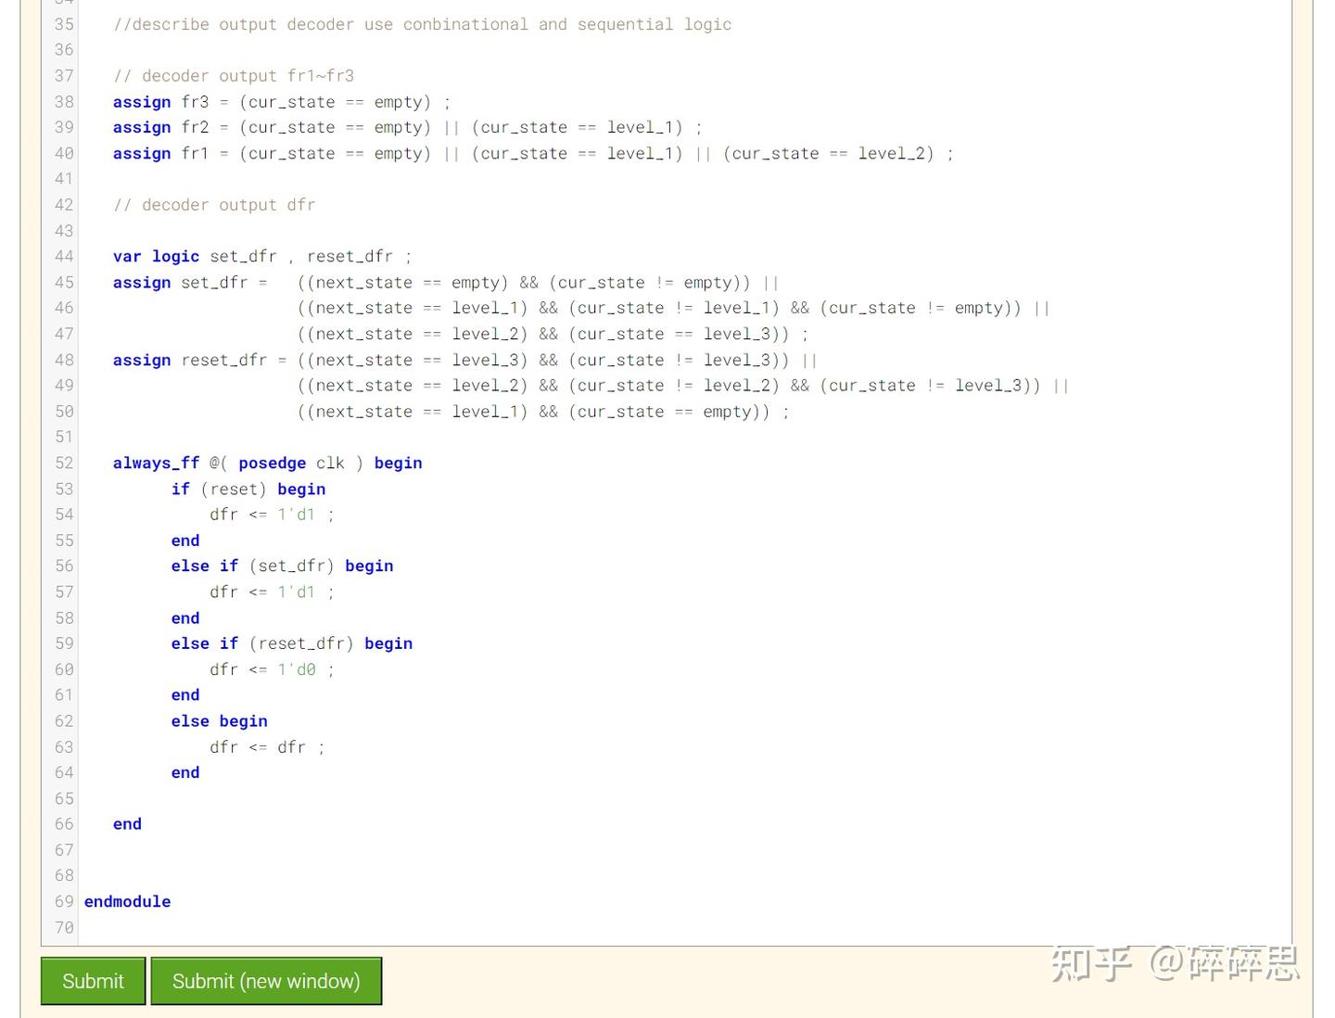
Task: Click the green Submit button
Action: 92,980
